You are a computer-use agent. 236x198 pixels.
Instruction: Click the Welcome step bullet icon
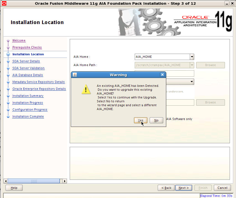tap(8, 41)
